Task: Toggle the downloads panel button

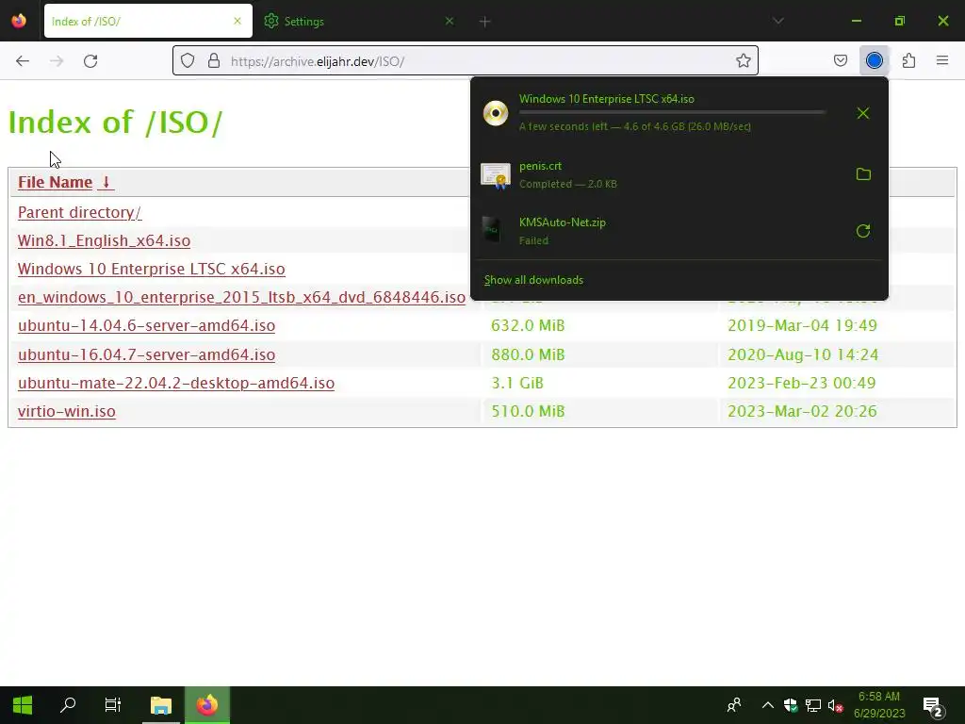Action: point(874,60)
